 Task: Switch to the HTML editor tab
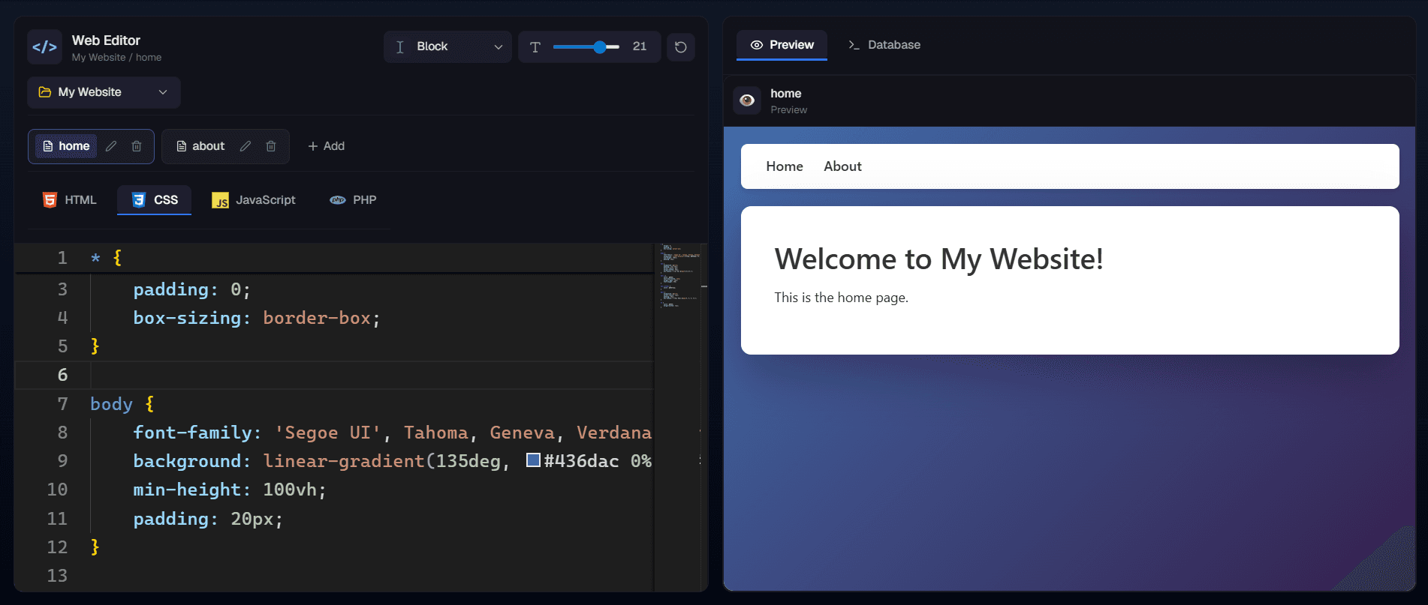coord(70,200)
